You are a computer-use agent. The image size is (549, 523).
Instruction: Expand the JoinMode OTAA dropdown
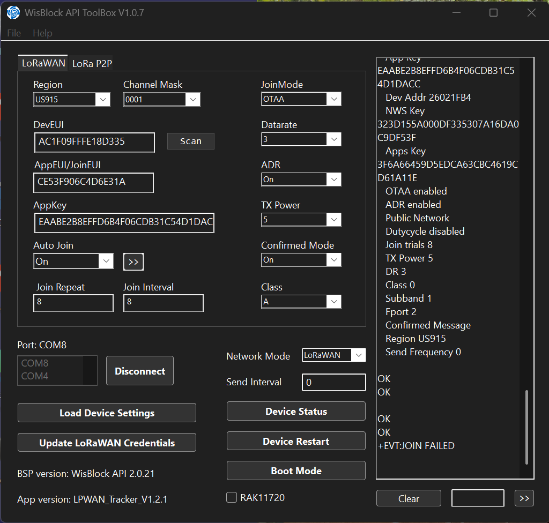pyautogui.click(x=301, y=99)
